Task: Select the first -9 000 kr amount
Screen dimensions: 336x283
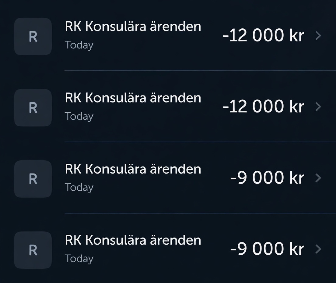Action: 267,178
